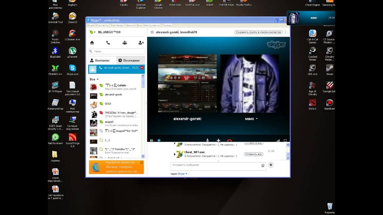Click the Dota 2 desktop icon
Image resolution: width=383 pixels, height=215 pixels.
click(x=312, y=104)
